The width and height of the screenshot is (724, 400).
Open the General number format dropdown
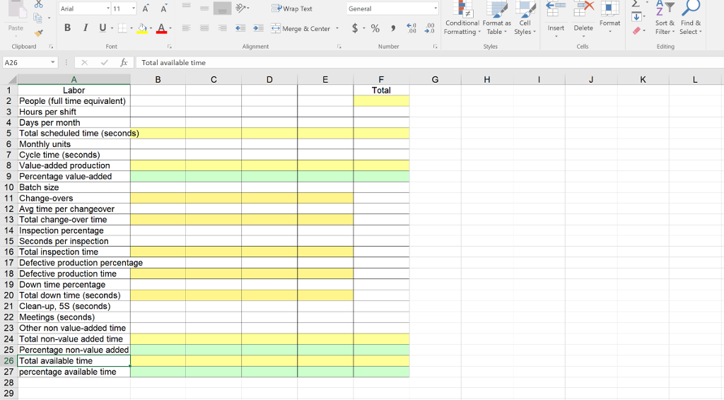point(435,8)
